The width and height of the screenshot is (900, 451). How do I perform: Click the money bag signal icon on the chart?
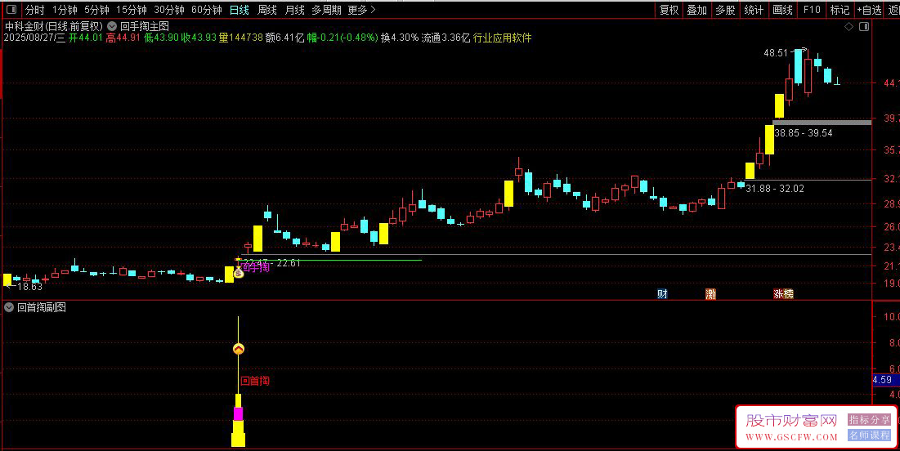(239, 273)
